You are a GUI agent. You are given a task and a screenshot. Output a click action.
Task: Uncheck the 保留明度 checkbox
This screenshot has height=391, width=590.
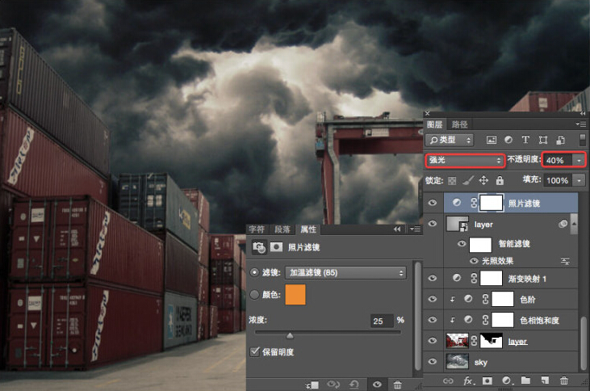click(x=255, y=352)
